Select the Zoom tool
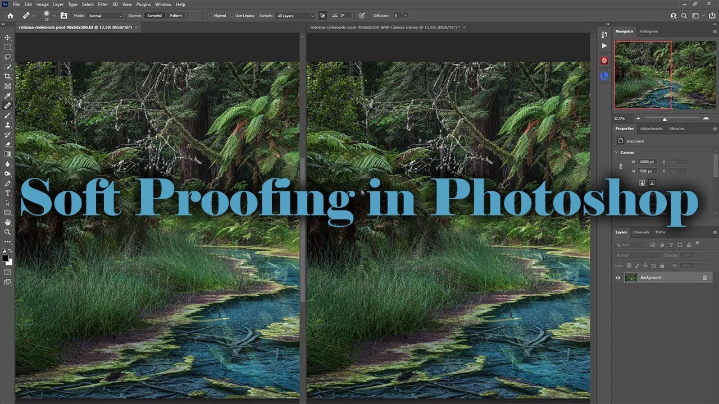This screenshot has height=404, width=719. point(7,232)
